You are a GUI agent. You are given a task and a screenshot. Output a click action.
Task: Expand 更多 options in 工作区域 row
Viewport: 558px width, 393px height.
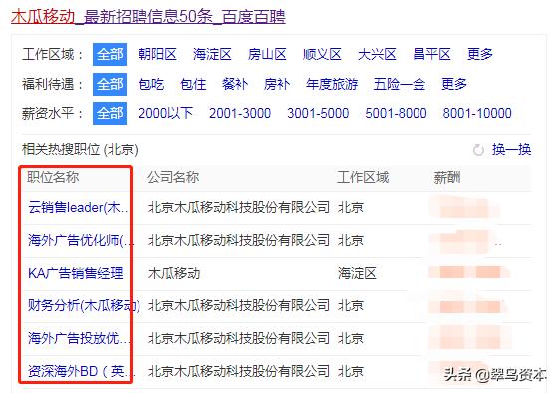tap(480, 54)
